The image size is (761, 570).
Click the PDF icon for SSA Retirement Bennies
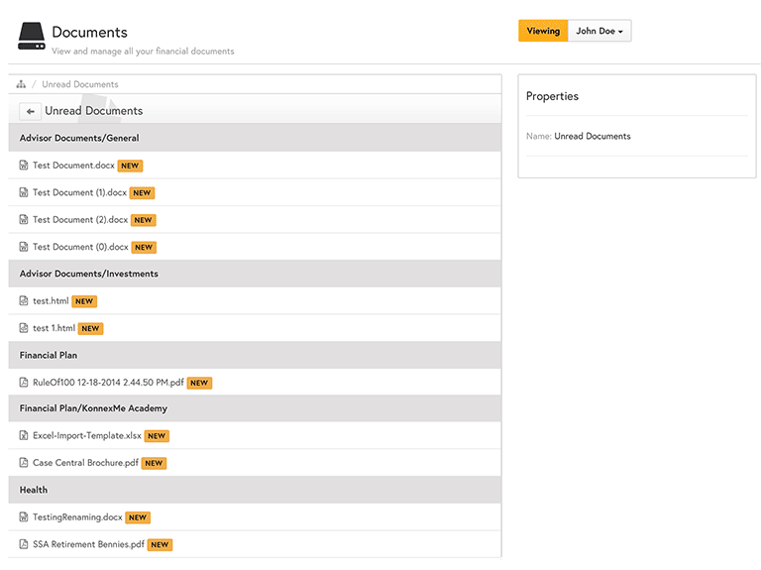point(24,544)
